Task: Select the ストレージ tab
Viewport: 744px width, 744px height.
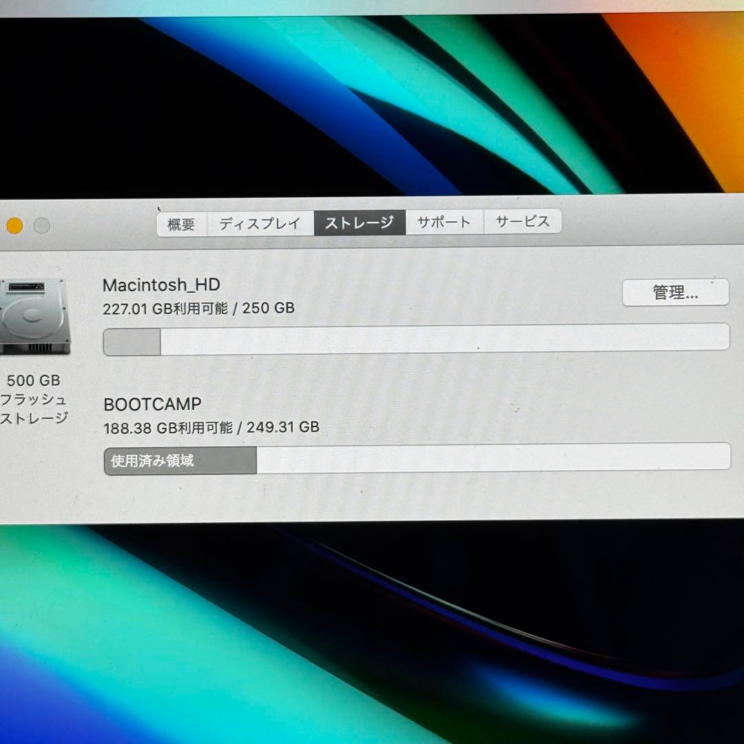Action: click(359, 223)
